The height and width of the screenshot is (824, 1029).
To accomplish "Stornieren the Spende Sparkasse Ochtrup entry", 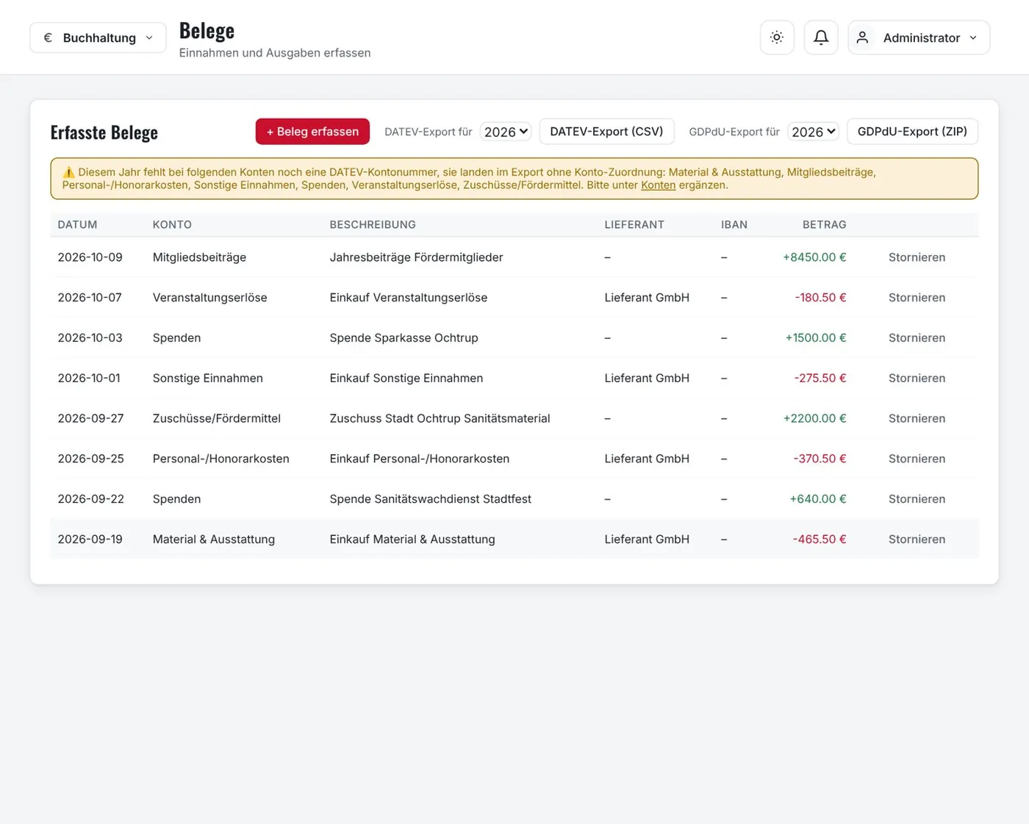I will (x=917, y=338).
